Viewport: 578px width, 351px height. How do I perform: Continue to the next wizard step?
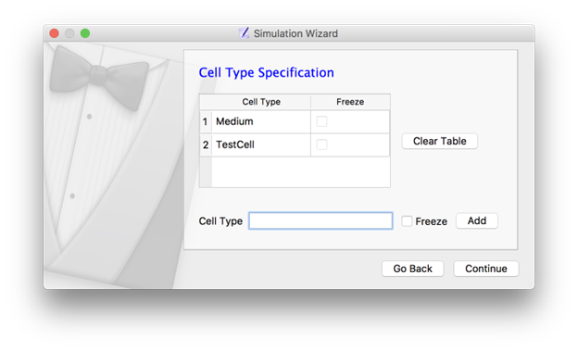[486, 269]
